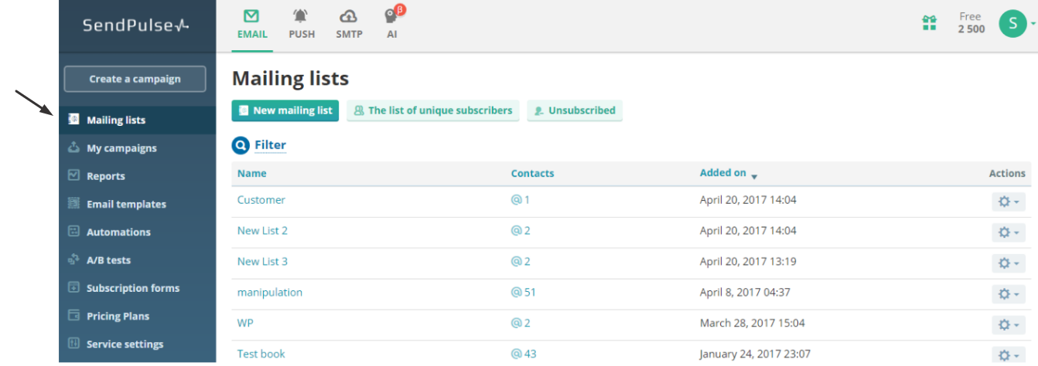Click the gift box icon in header
Viewport: 1038px width, 366px height.
click(x=930, y=24)
